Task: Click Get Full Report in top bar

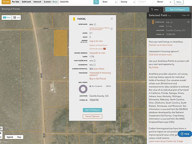Action: (x=177, y=9)
